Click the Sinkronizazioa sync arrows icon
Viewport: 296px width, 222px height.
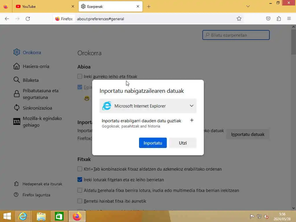coord(16,108)
